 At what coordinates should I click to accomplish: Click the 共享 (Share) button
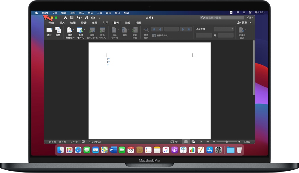click(x=242, y=23)
